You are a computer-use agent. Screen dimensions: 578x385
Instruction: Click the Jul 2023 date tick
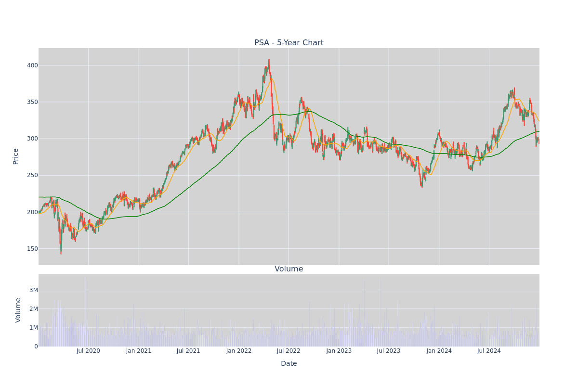389,351
